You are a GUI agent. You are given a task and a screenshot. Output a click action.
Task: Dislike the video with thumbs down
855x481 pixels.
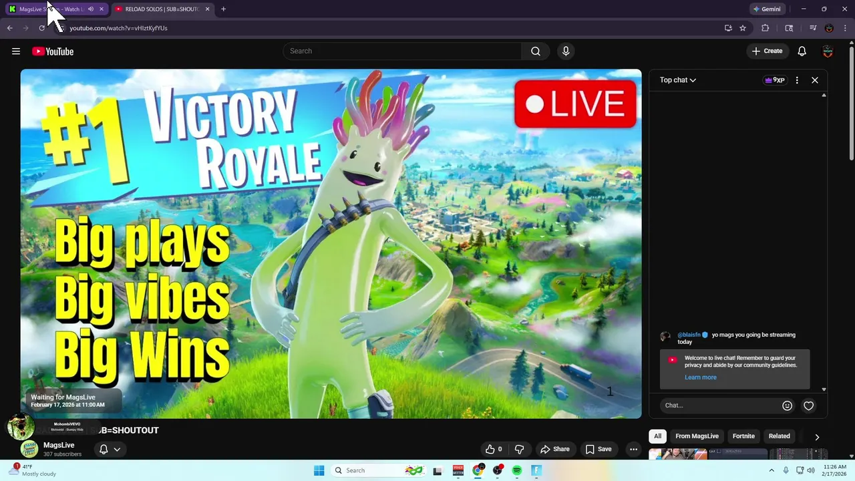click(519, 449)
